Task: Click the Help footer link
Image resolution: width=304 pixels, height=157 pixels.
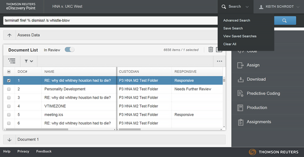Action: (7, 151)
